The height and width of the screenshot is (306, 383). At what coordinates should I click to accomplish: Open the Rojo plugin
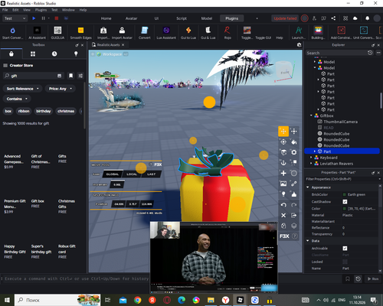coord(228,33)
